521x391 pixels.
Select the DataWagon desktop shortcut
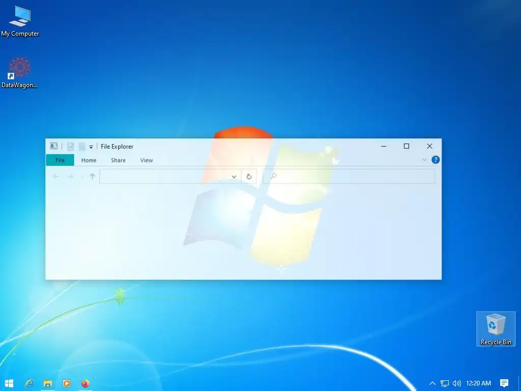(20, 72)
